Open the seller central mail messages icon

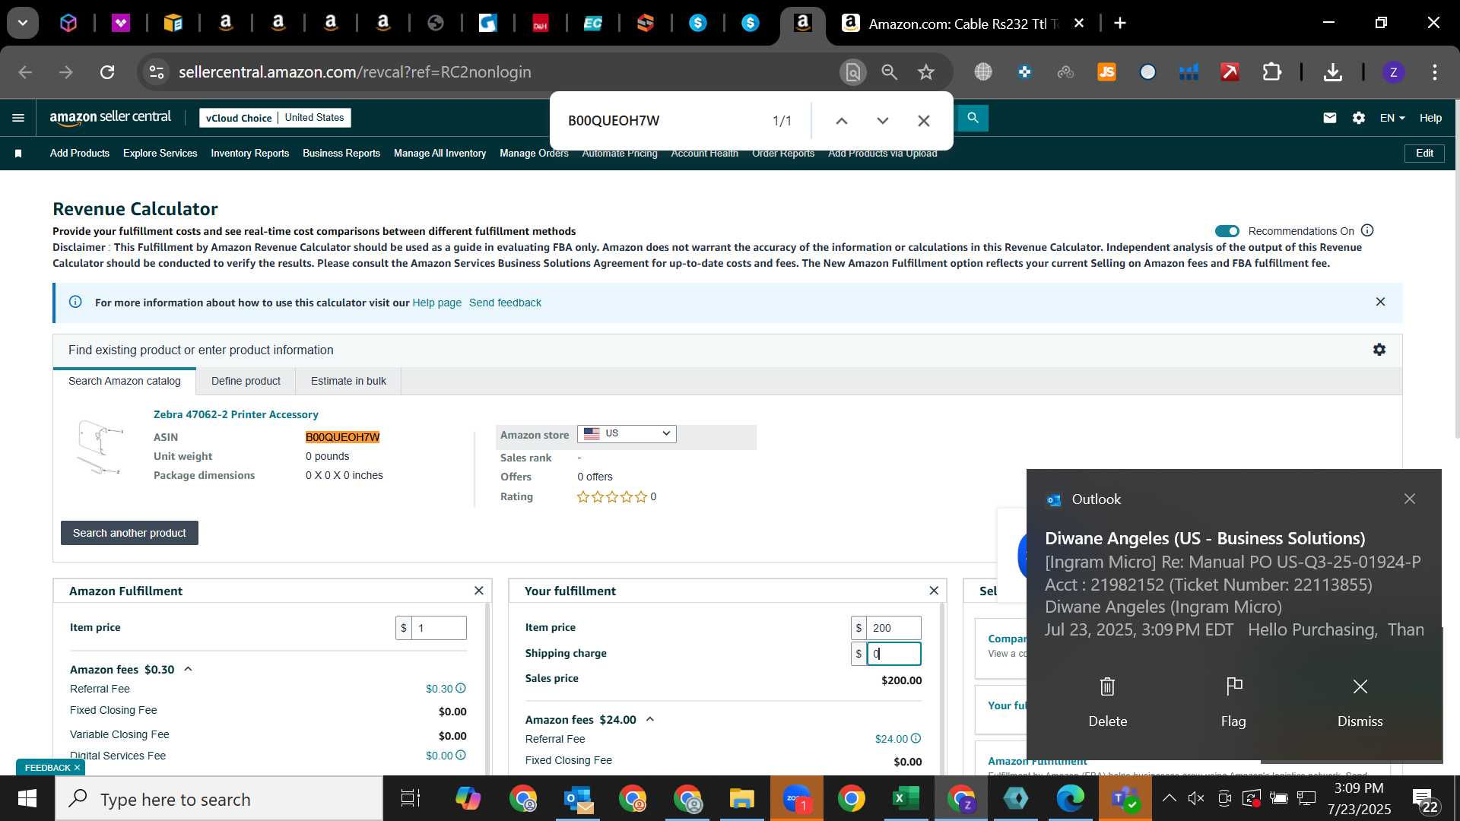pos(1329,118)
